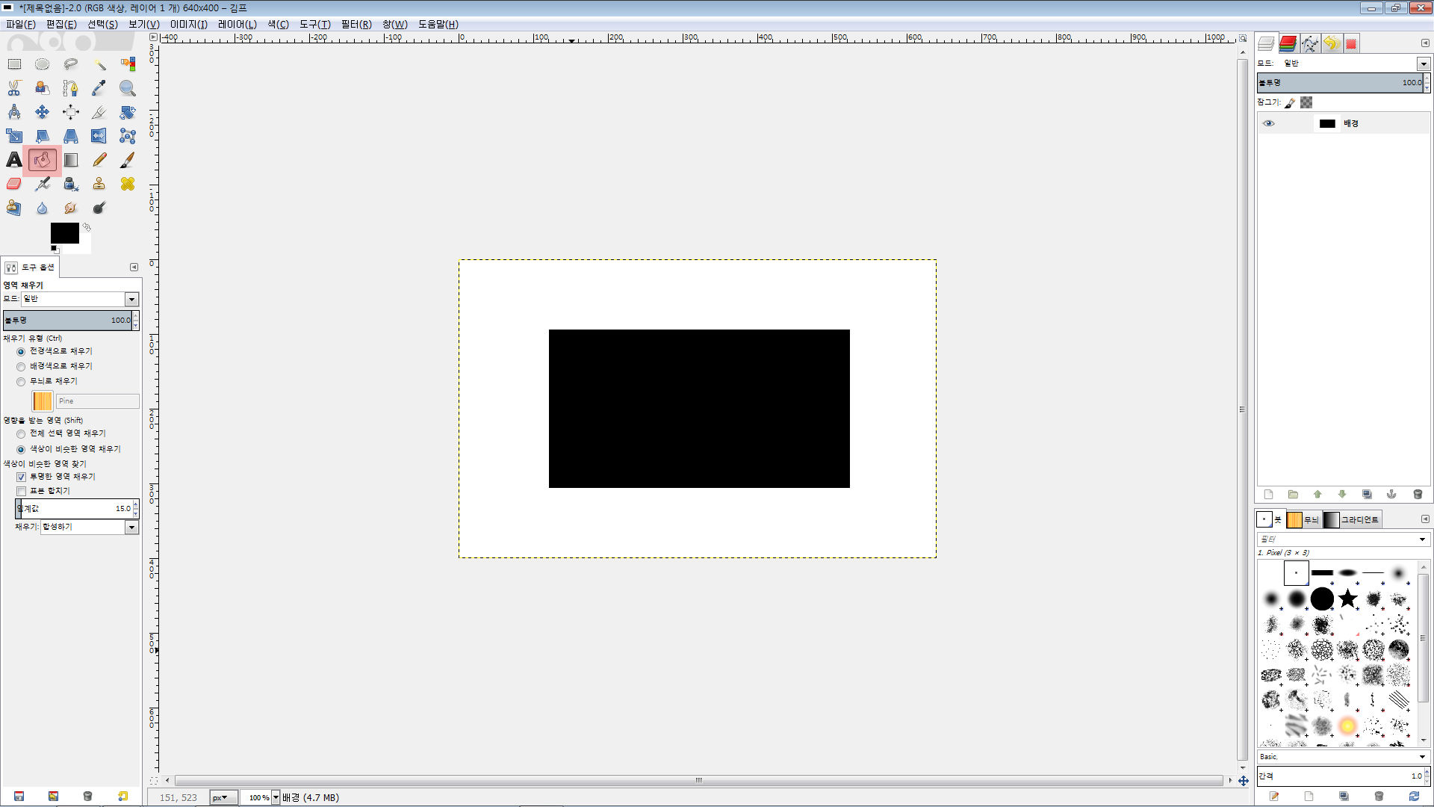The height and width of the screenshot is (807, 1434).
Task: Select the 색상이 비슷한 영역 채우기 radio option
Action: tap(21, 450)
